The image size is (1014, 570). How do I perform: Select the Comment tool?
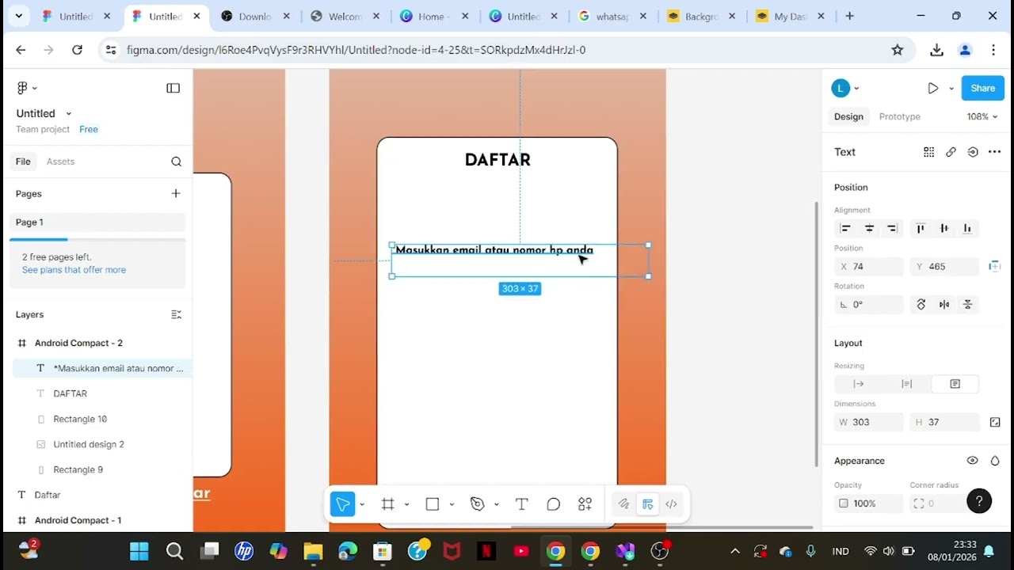coord(553,504)
